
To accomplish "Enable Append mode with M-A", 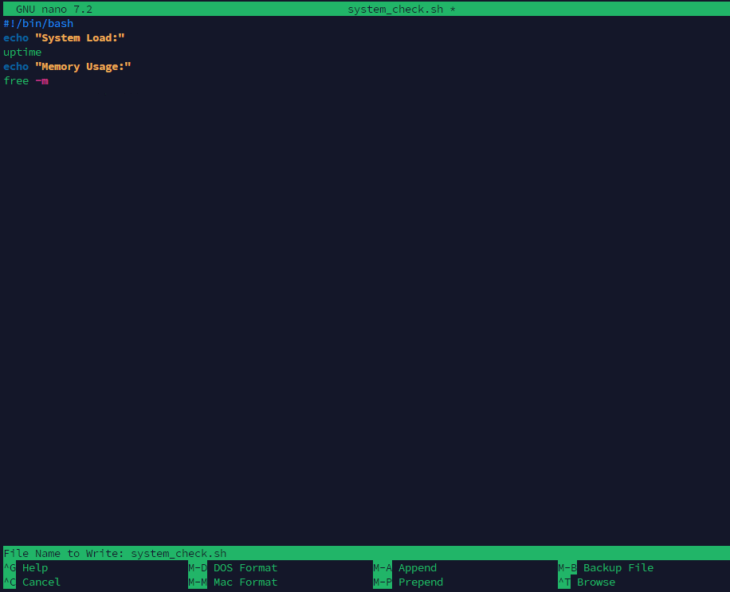I will click(x=417, y=567).
